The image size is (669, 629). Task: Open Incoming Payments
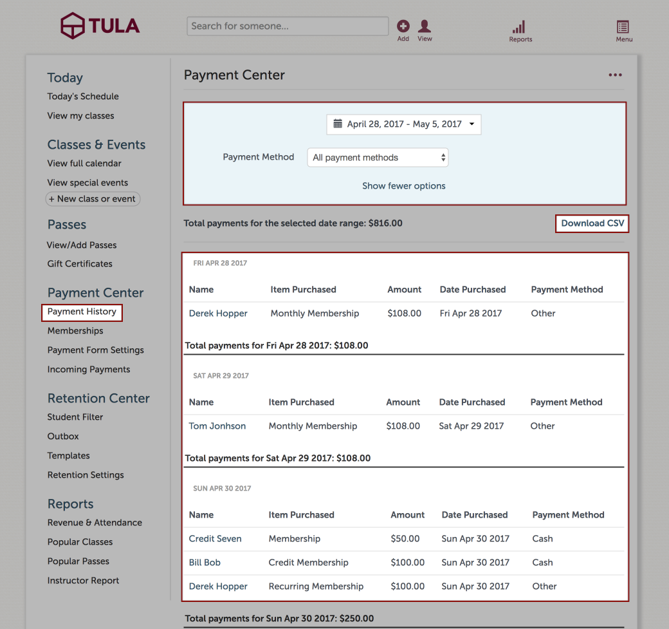[x=89, y=370]
